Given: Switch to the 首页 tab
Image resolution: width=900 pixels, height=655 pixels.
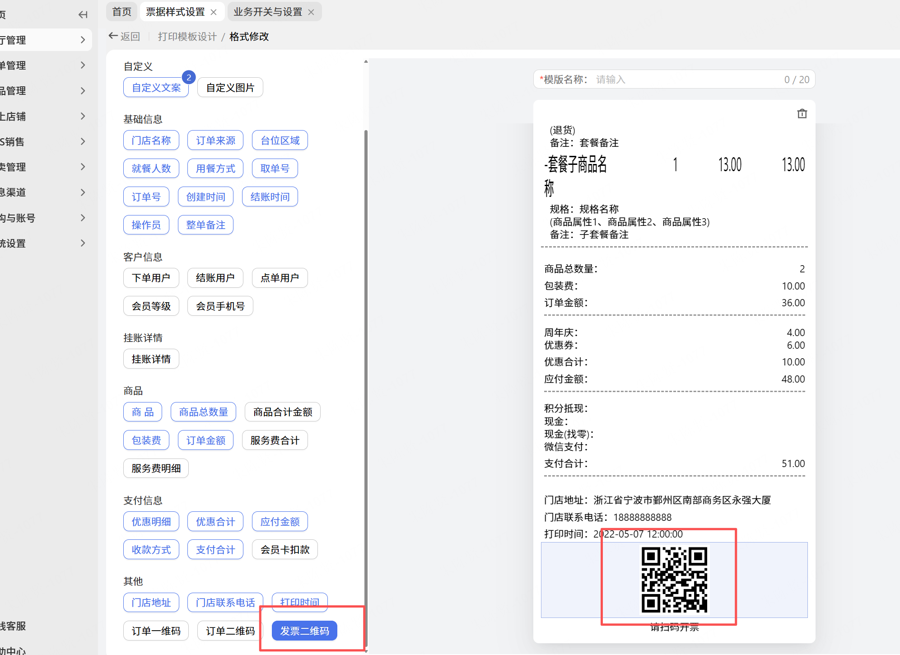Looking at the screenshot, I should [x=121, y=12].
